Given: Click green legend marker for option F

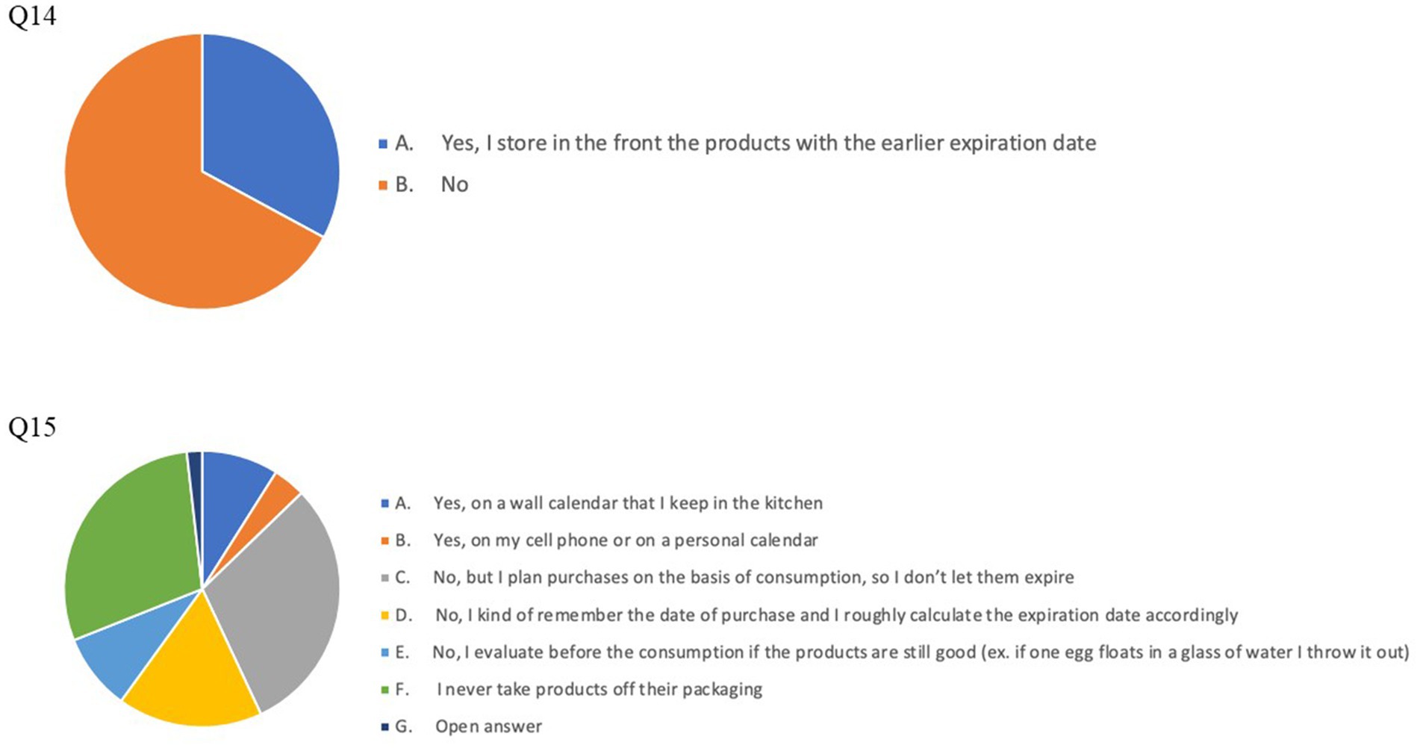Looking at the screenshot, I should coord(385,690).
